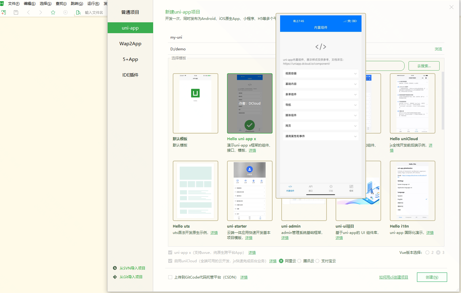461x293 pixels.
Task: Open the 文件(F) menu
Action: [x=14, y=4]
